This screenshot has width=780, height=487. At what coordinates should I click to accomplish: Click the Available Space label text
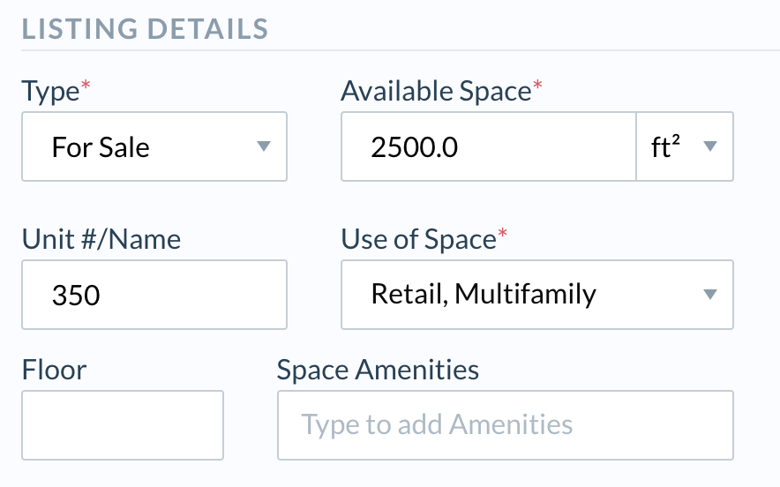(436, 91)
